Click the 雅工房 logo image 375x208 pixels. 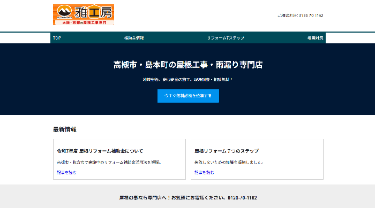tap(84, 14)
